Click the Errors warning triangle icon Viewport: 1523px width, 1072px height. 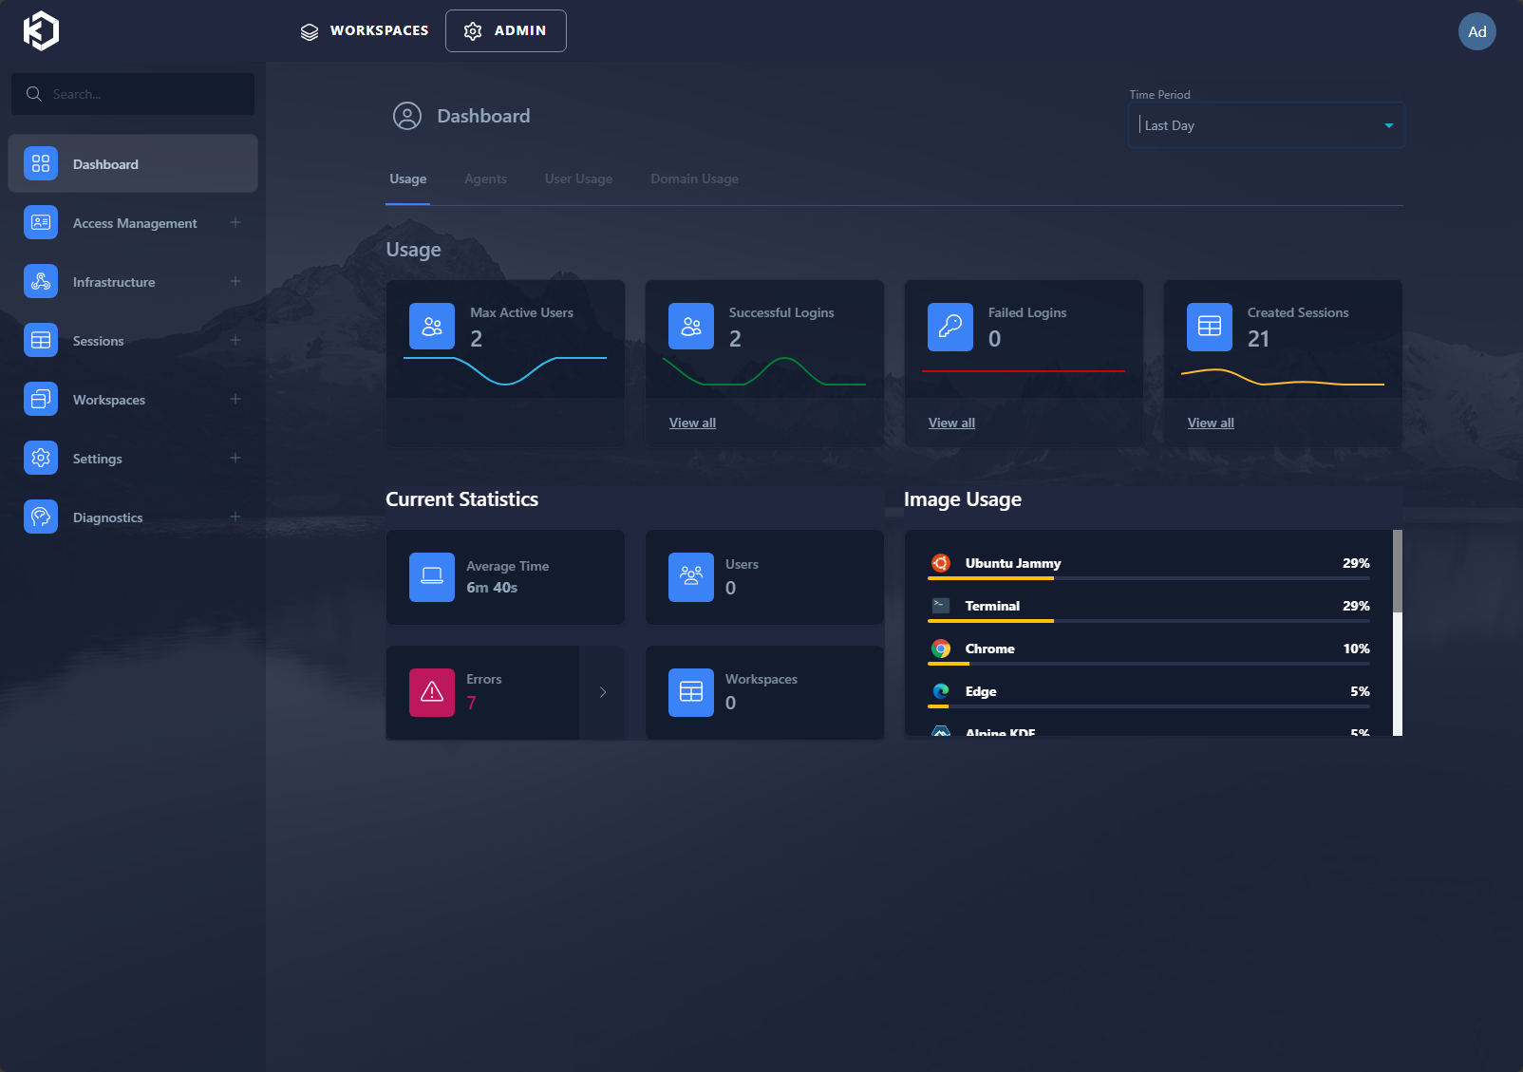pyautogui.click(x=432, y=692)
